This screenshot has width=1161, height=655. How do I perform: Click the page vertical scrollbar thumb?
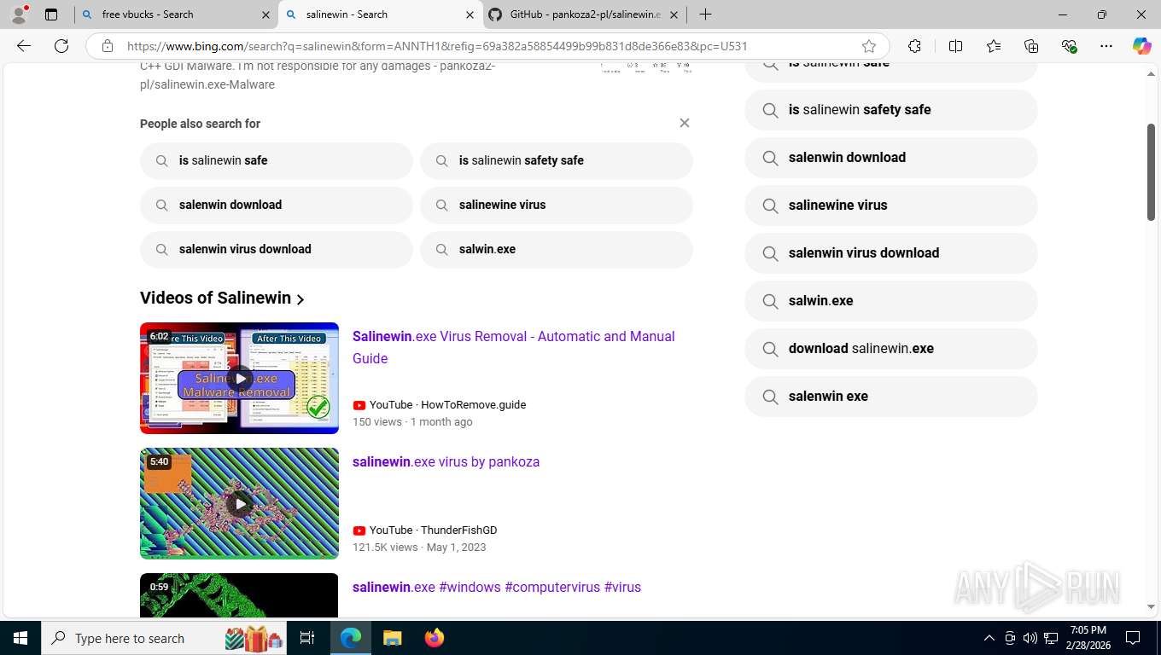pos(1151,172)
